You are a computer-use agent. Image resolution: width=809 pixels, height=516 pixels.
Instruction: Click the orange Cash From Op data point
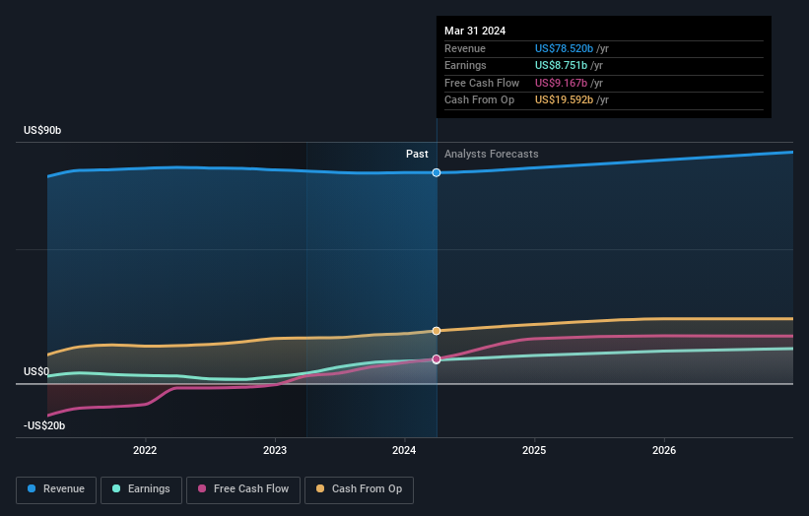(437, 331)
